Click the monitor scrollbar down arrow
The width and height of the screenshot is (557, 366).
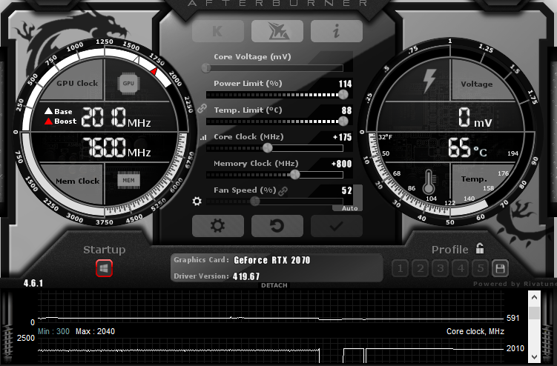coord(534,357)
